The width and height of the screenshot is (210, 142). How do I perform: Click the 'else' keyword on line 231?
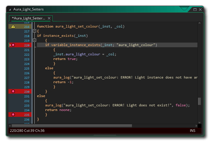coord(41,96)
